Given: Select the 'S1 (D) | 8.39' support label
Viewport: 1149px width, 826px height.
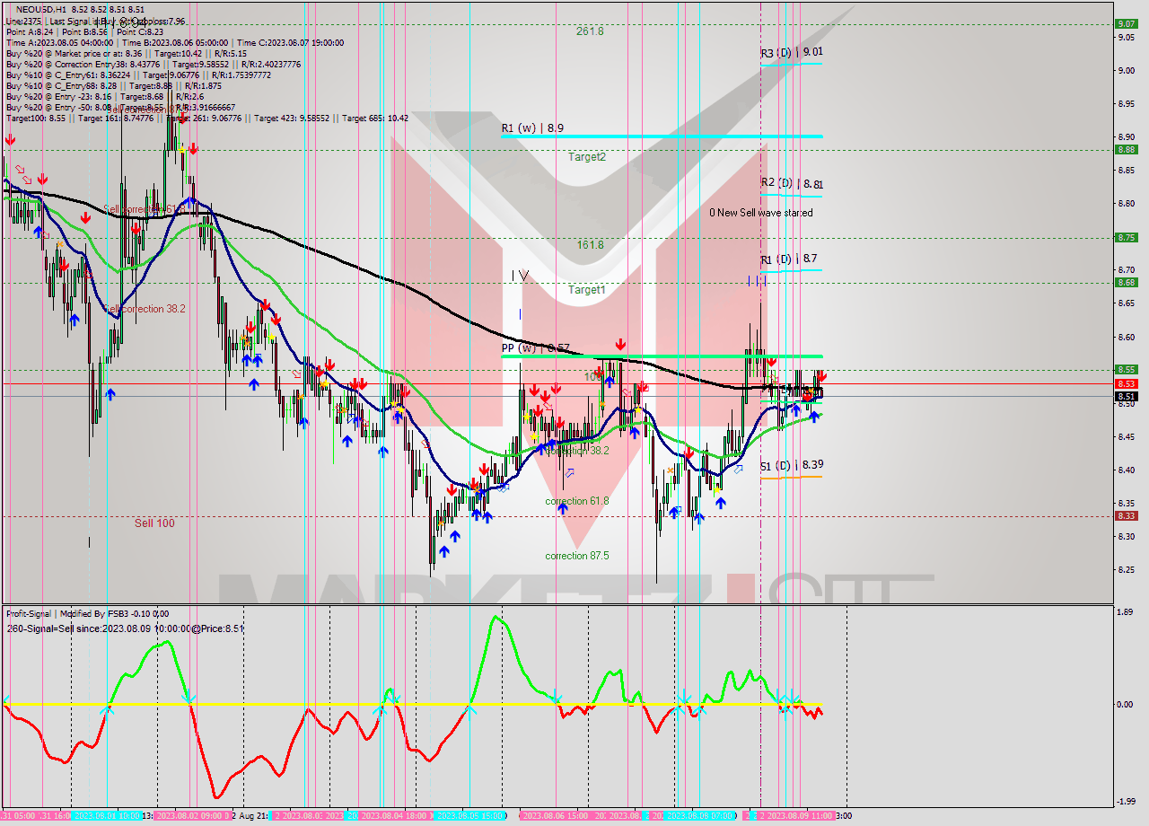Looking at the screenshot, I should (x=792, y=465).
